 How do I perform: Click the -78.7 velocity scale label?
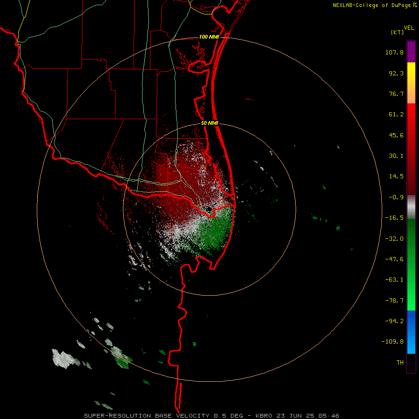(394, 301)
